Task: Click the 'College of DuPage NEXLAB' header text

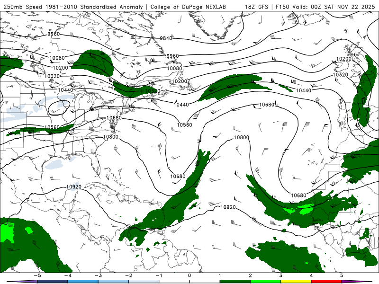Action: tap(188, 7)
